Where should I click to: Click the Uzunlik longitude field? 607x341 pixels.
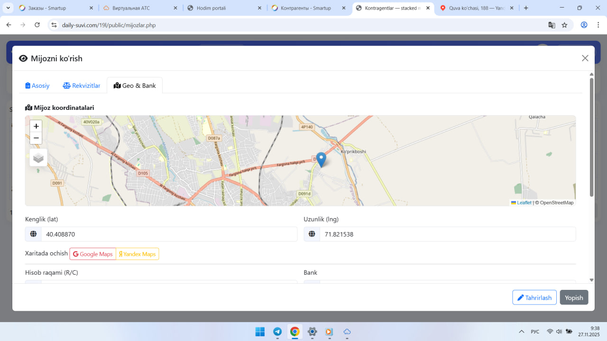[x=447, y=234]
